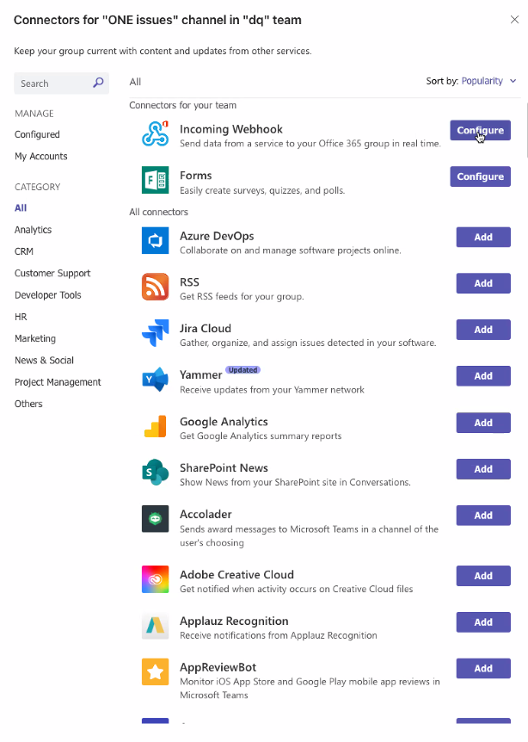This screenshot has width=528, height=742.
Task: Click the search magnifier icon
Action: (98, 83)
